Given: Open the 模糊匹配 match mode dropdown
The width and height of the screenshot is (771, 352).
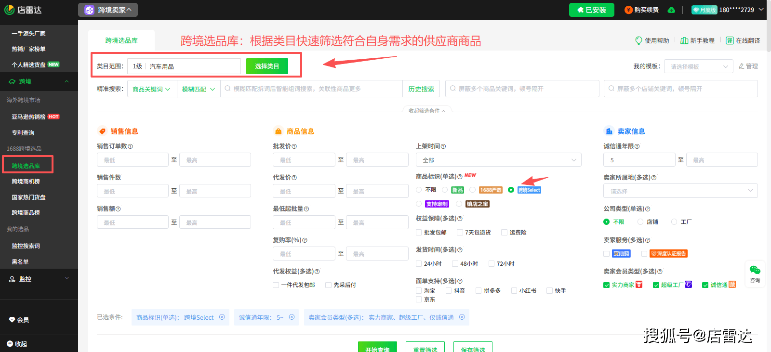Looking at the screenshot, I should (198, 89).
